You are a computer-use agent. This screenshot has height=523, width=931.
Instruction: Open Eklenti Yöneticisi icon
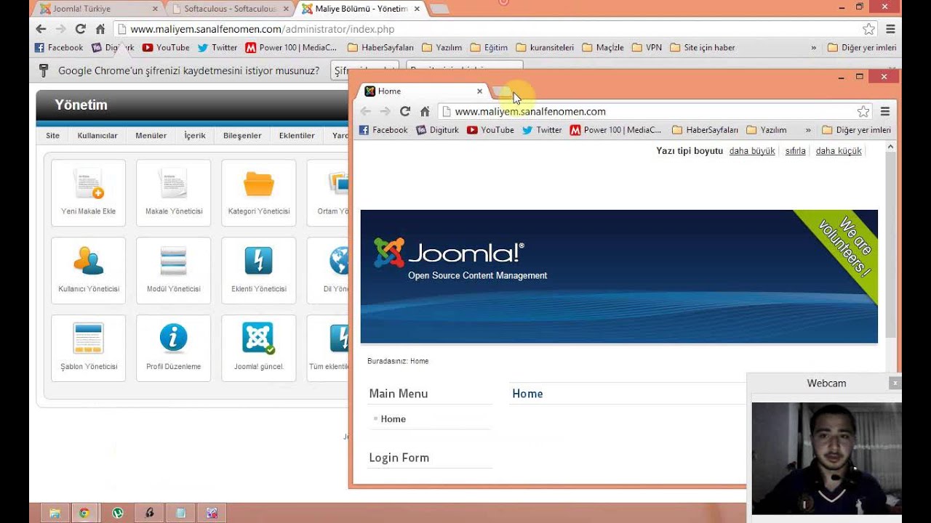[258, 270]
